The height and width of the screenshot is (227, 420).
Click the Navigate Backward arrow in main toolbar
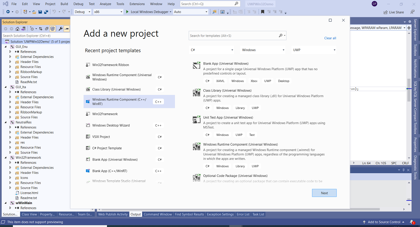click(8, 12)
